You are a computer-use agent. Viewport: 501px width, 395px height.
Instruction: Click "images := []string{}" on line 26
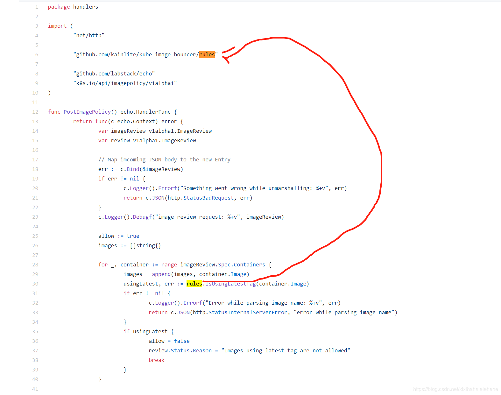pyautogui.click(x=130, y=245)
